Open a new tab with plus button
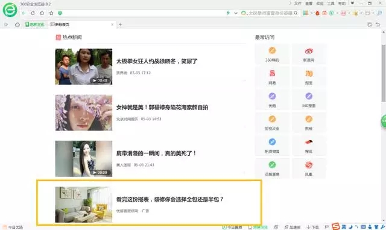Viewport: 386px width, 230px height. click(120, 24)
